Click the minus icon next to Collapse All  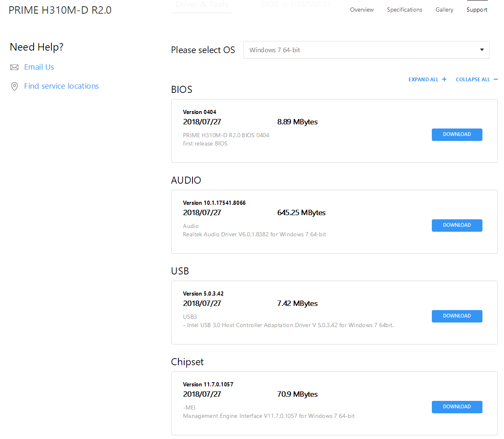click(495, 79)
